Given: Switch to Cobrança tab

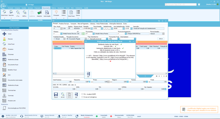Looking at the screenshot, I should (93, 24).
